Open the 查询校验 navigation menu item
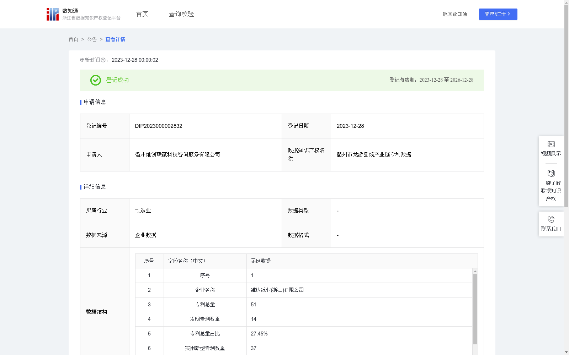The width and height of the screenshot is (569, 355). point(181,14)
